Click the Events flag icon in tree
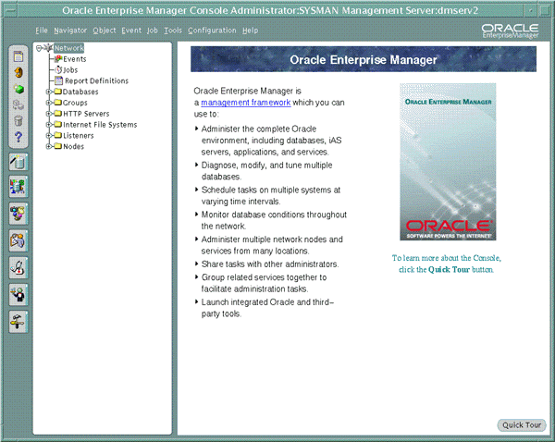Image resolution: width=555 pixels, height=442 pixels. point(58,59)
